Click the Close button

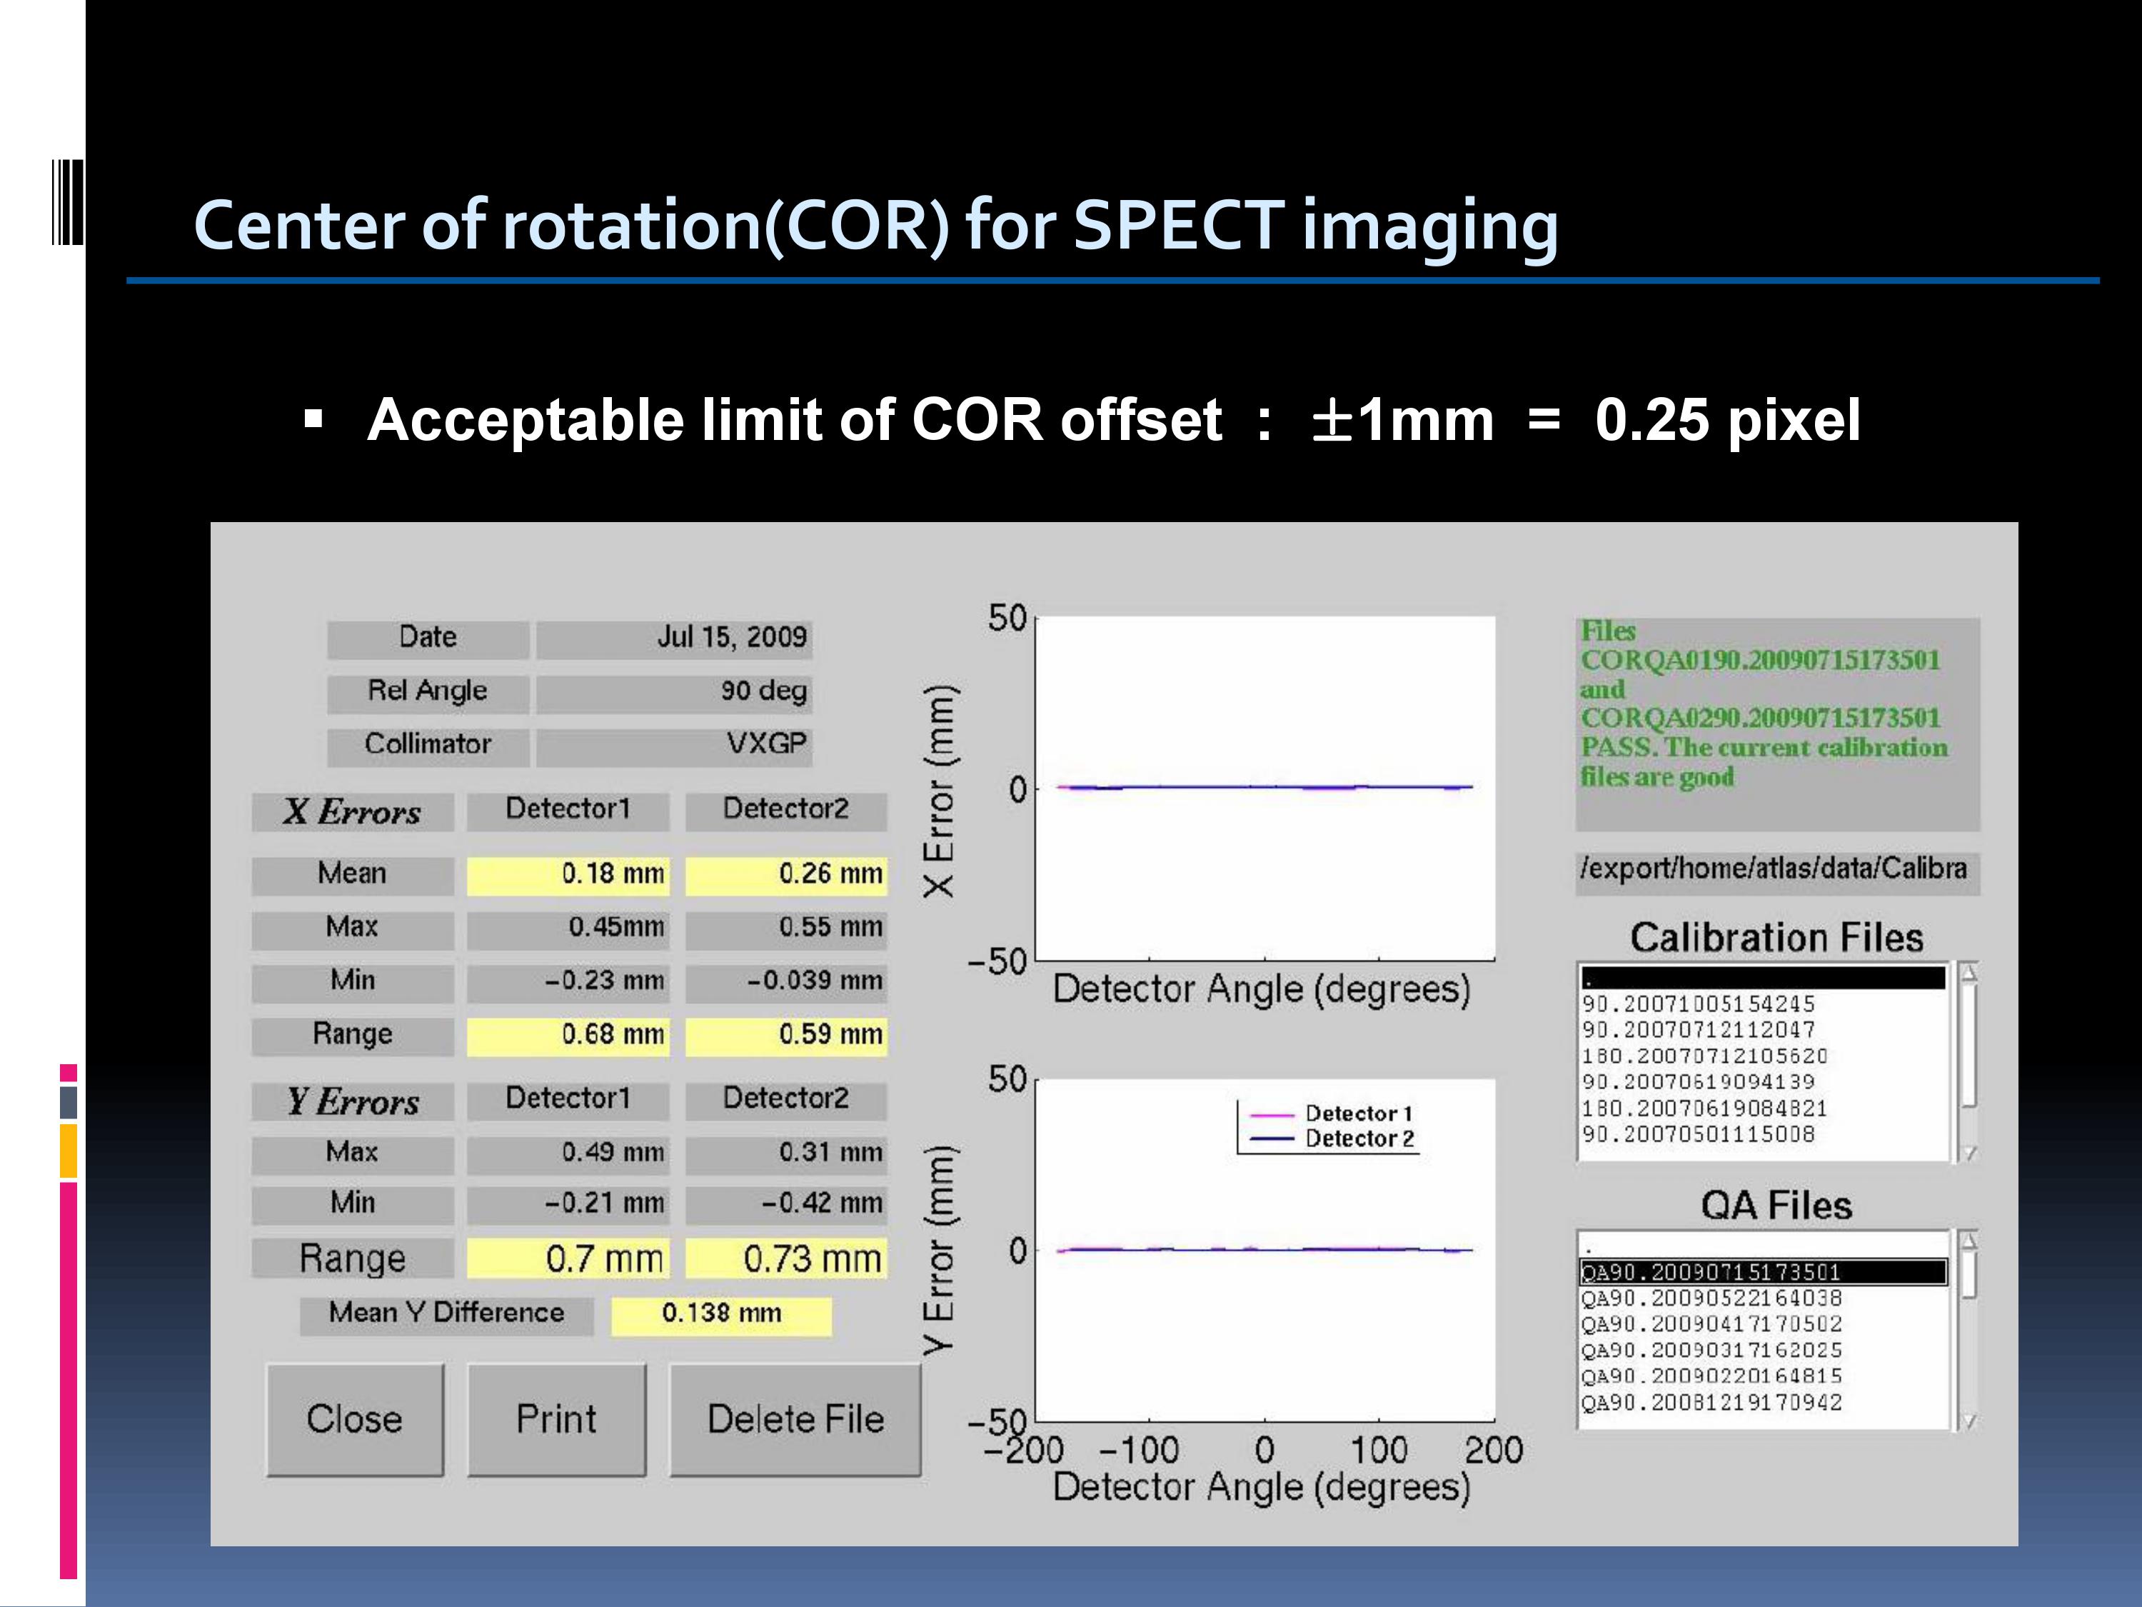pos(354,1419)
